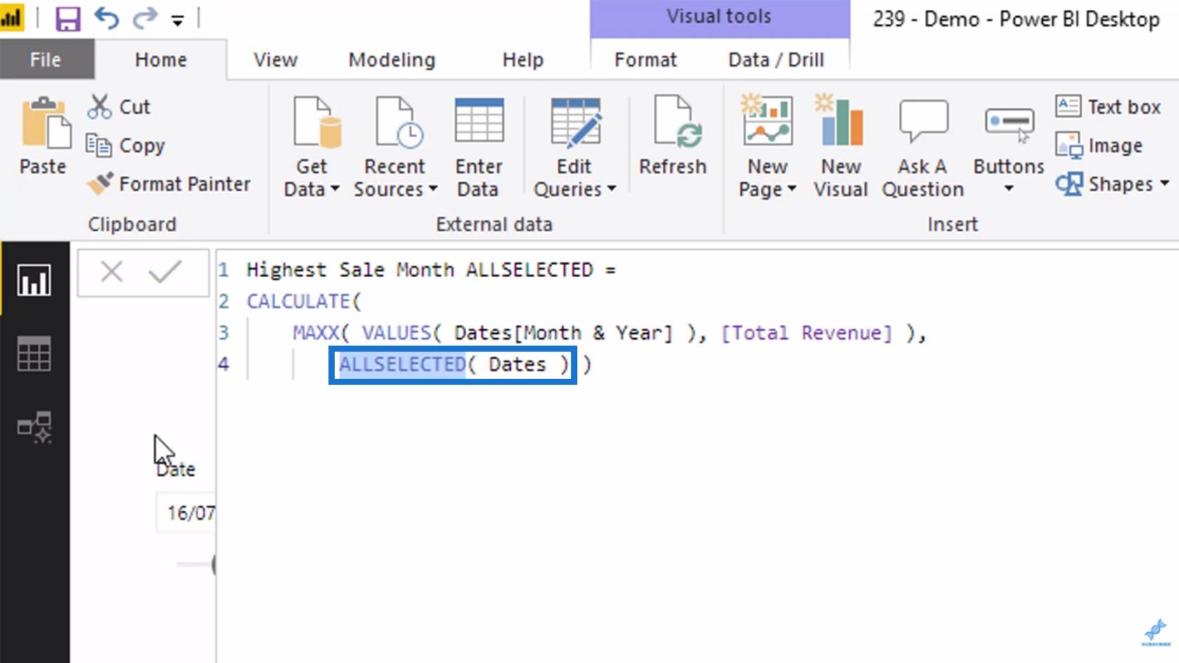Open the Data / Drill tab
This screenshot has height=663, width=1179.
point(775,60)
